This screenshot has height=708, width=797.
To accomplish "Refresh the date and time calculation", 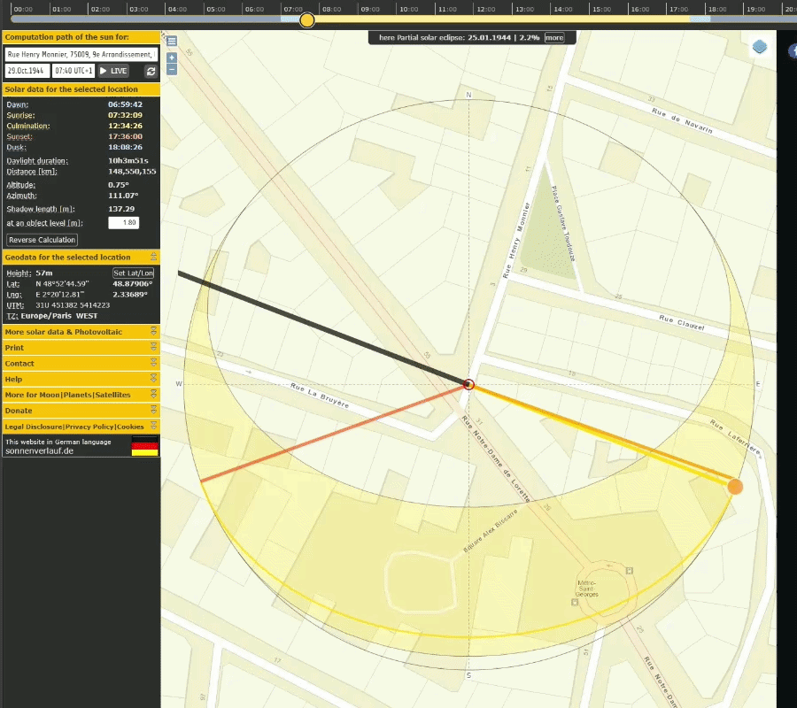I will coord(151,71).
